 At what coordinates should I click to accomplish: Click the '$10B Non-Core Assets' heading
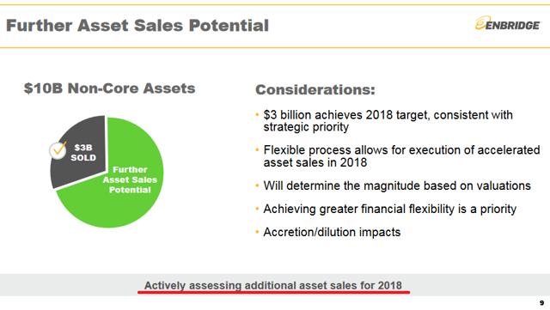pyautogui.click(x=109, y=88)
